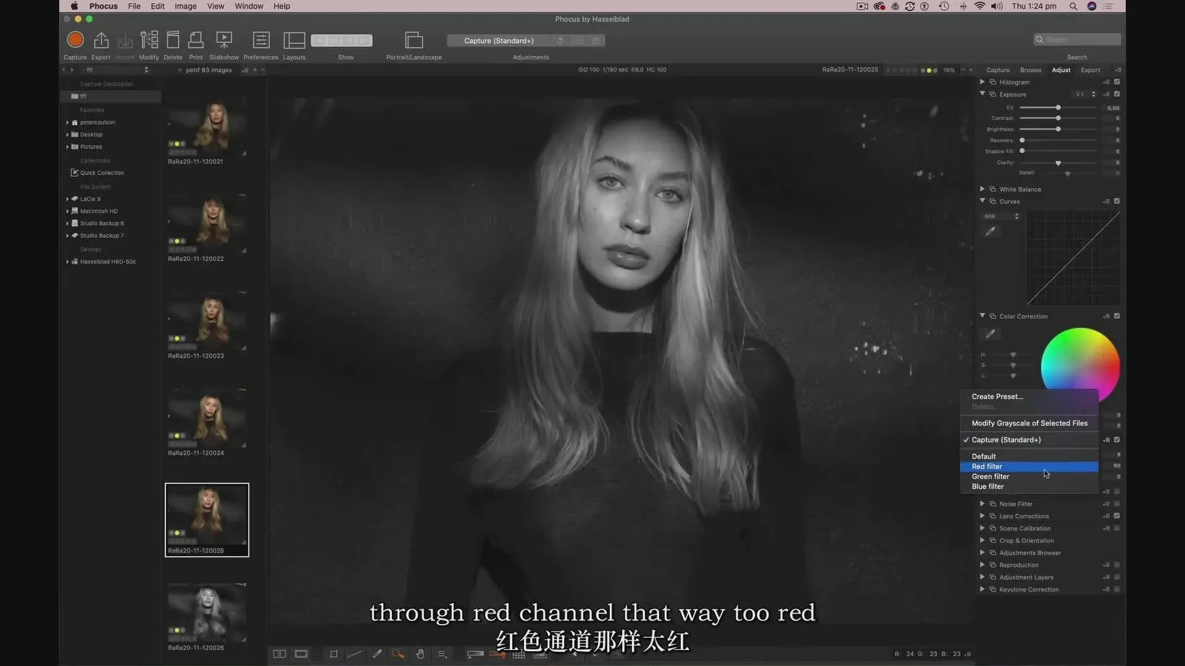Click the Color Correction eyedropper picker
This screenshot has width=1185, height=666.
[x=990, y=334]
